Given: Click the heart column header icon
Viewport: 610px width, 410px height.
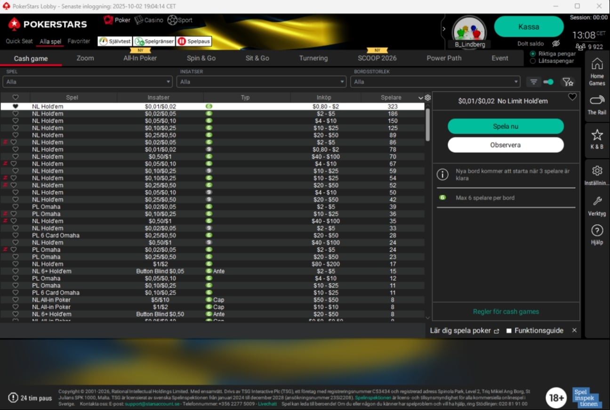Looking at the screenshot, I should (15, 97).
